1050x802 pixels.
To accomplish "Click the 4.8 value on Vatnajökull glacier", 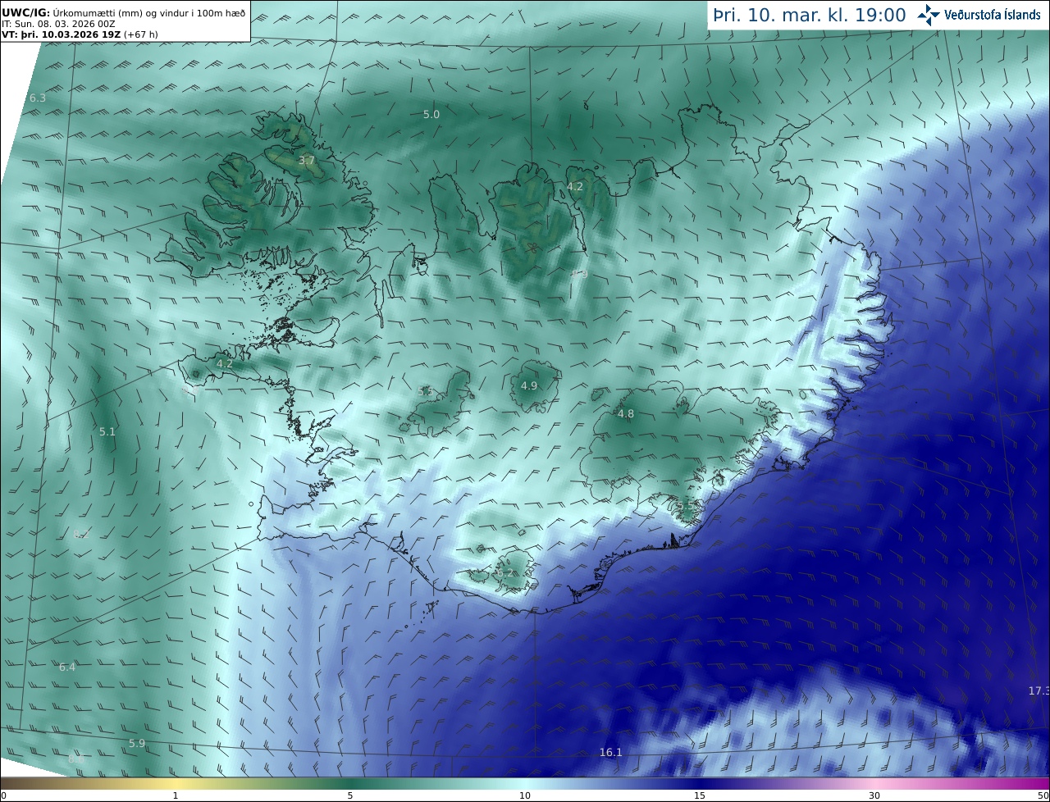I will (x=626, y=414).
